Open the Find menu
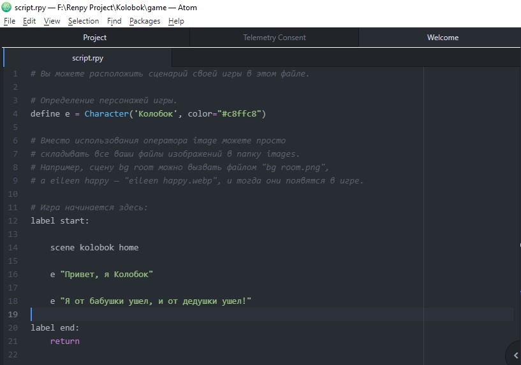 click(114, 21)
